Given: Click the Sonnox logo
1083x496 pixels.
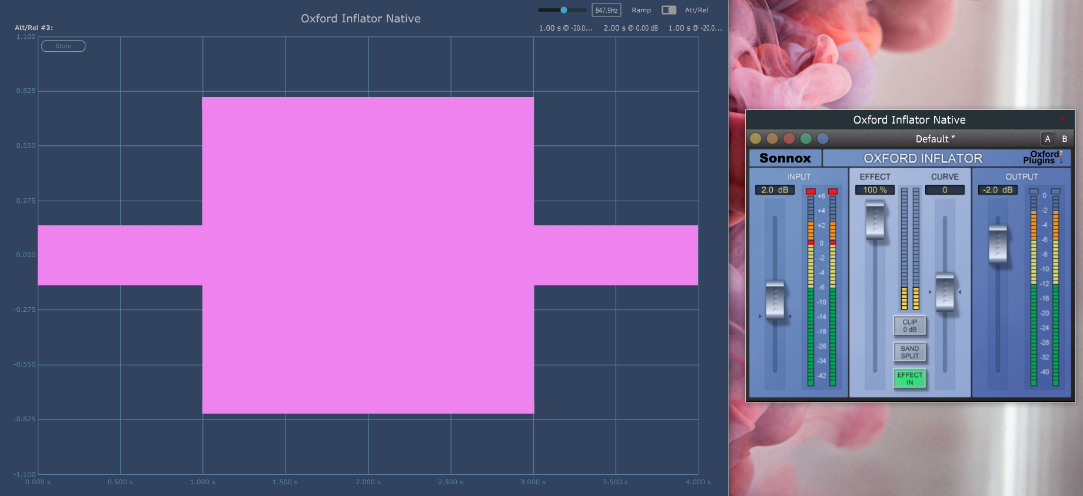Looking at the screenshot, I should [x=785, y=158].
